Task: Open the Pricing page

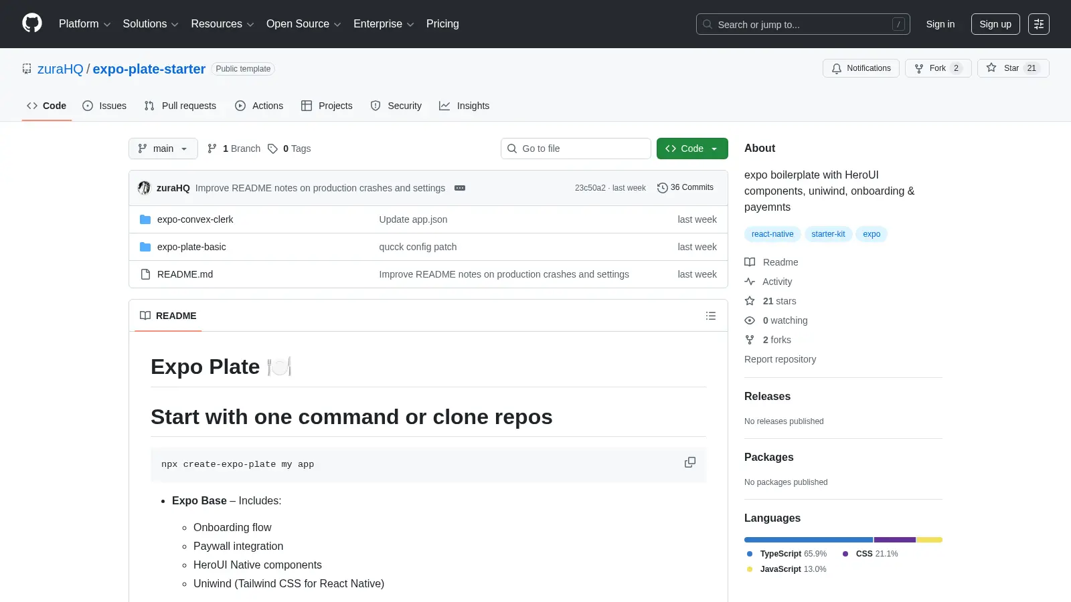Action: click(x=442, y=24)
